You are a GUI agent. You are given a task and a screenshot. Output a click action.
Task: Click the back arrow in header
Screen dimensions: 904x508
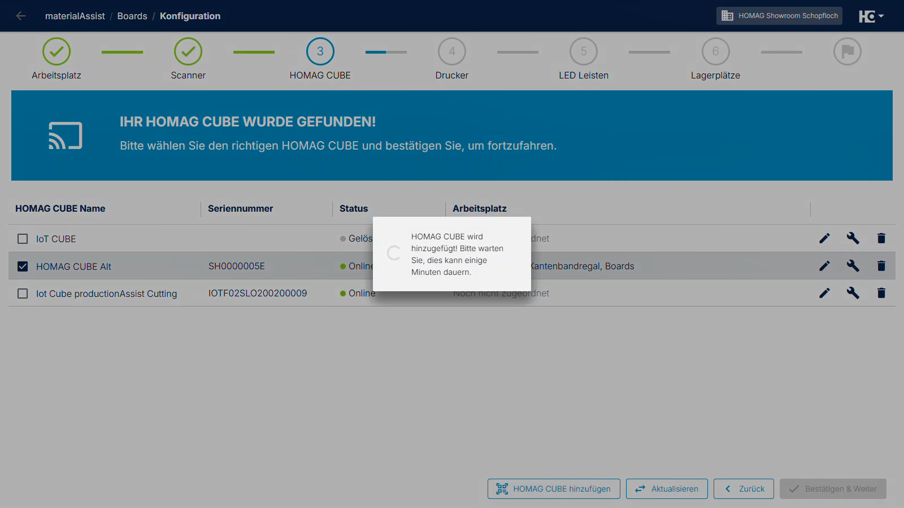21,16
